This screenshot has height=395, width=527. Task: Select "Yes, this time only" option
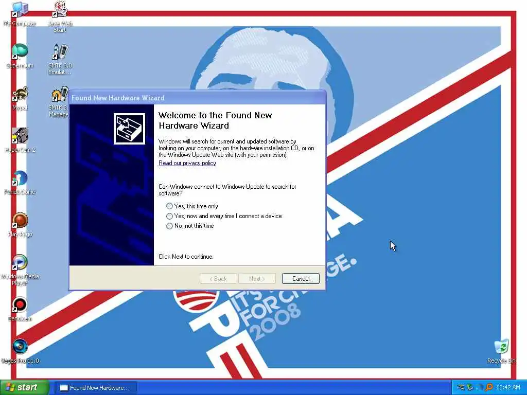192,206
